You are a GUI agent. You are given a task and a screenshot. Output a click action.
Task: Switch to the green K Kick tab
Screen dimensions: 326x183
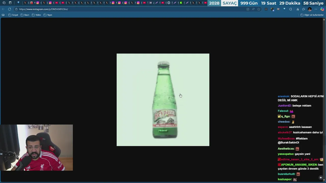181,3
